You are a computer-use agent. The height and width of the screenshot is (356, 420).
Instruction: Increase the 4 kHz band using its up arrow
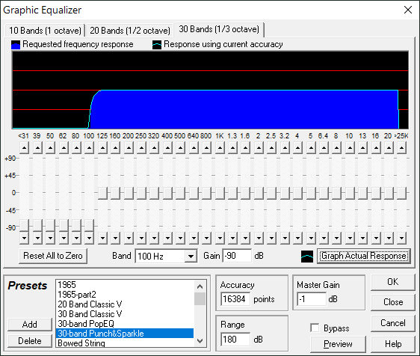297,147
